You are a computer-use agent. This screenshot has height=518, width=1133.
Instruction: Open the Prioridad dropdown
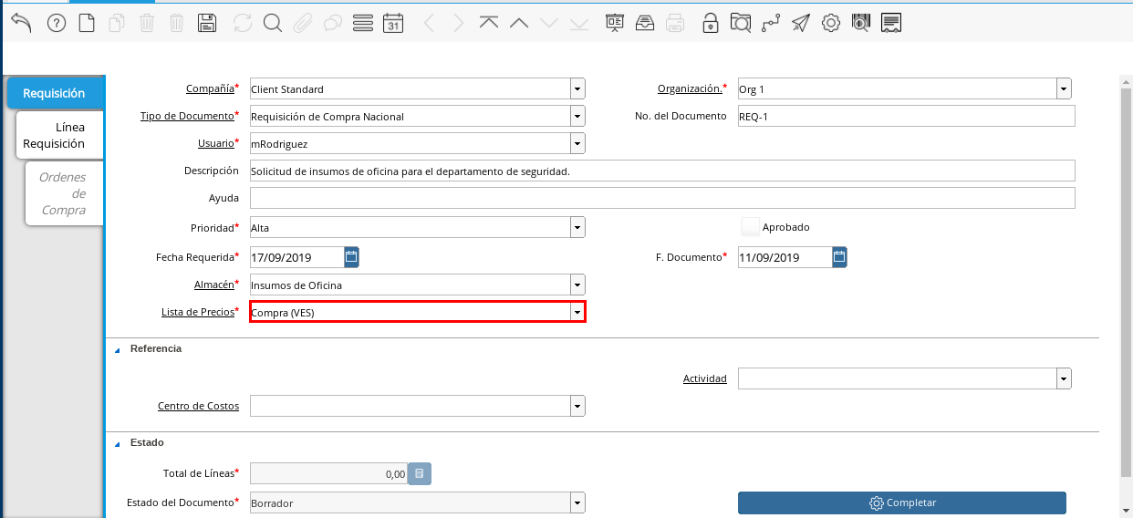coord(577,227)
